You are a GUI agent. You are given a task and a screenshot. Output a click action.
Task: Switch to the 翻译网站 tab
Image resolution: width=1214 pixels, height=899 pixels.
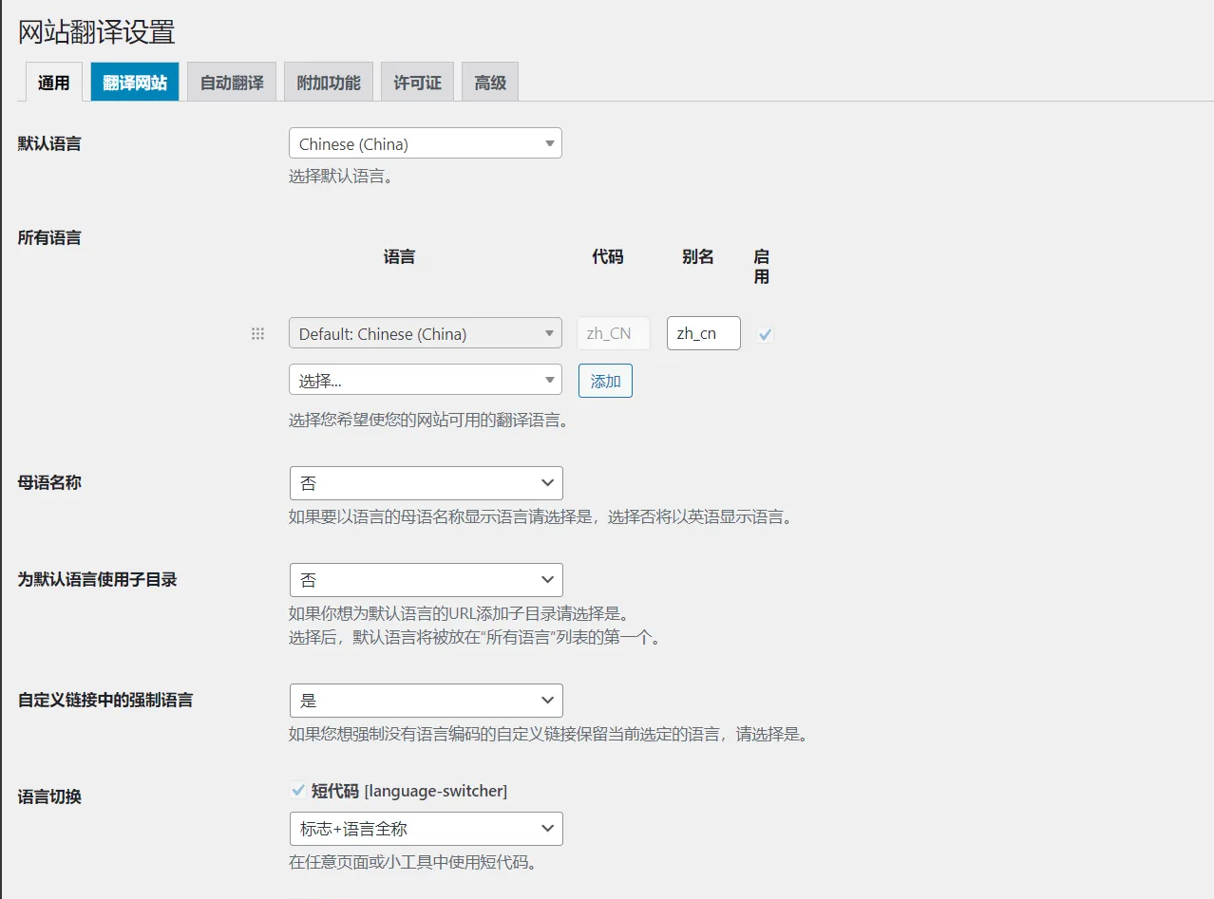coord(135,83)
